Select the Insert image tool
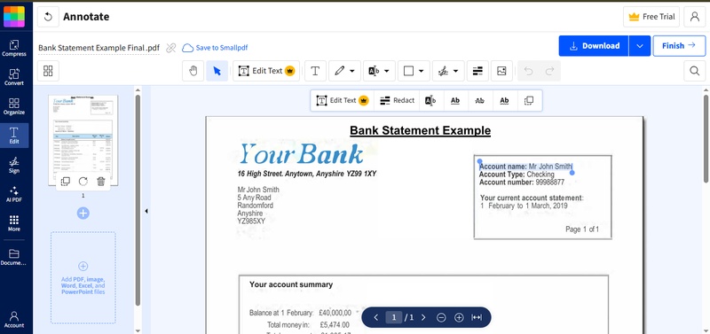This screenshot has width=710, height=334. coord(501,71)
